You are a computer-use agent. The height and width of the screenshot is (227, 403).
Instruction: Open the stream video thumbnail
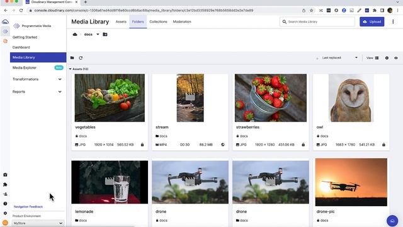coord(190,98)
